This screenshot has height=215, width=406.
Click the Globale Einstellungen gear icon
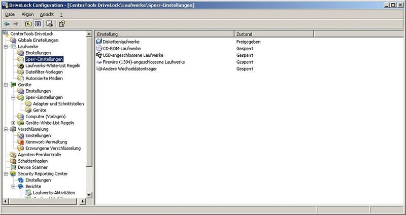pos(13,41)
